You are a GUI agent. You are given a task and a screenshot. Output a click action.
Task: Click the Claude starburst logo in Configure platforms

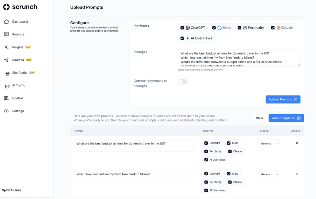click(278, 28)
